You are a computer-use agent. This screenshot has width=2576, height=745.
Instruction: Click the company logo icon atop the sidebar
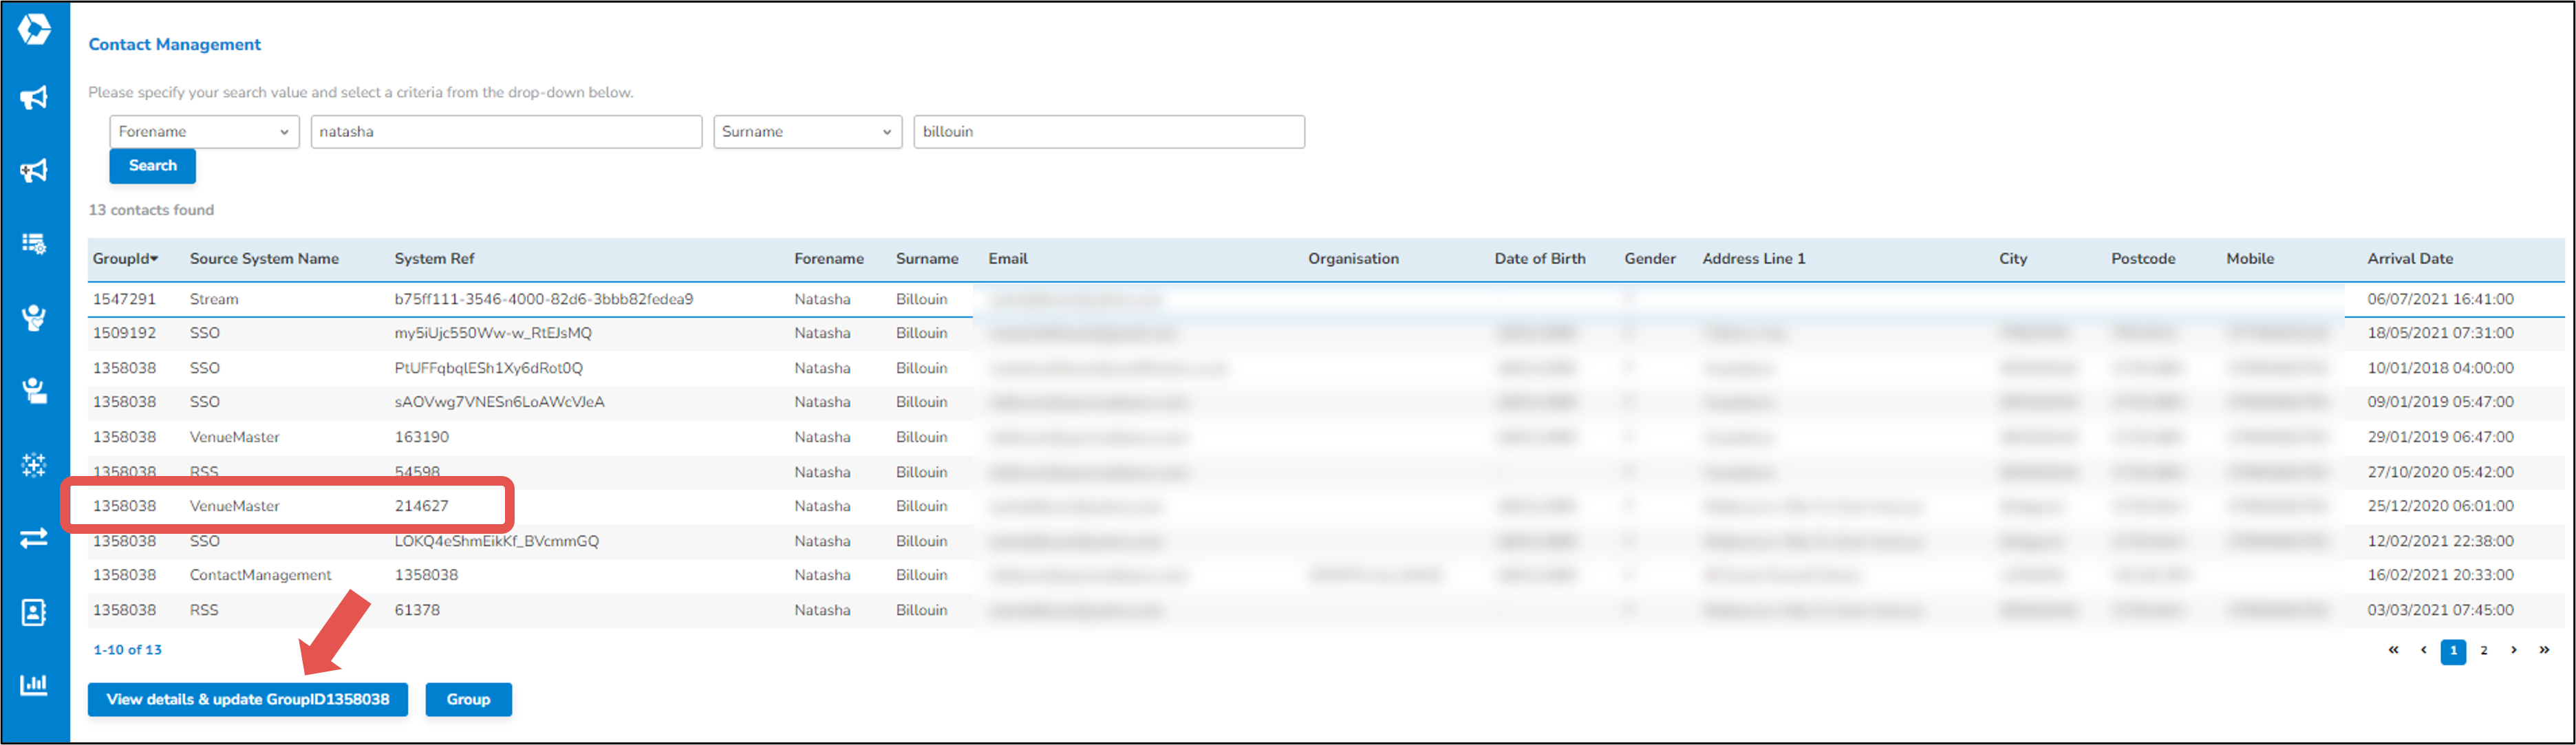(x=33, y=30)
